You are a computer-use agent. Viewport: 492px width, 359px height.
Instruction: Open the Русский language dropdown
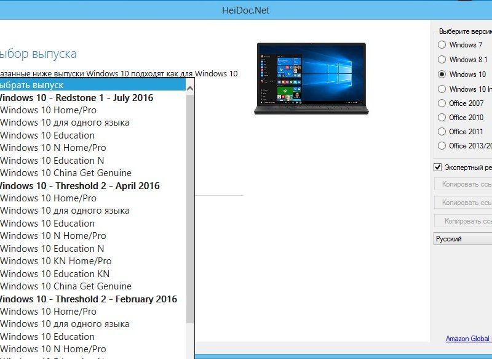pos(463,239)
